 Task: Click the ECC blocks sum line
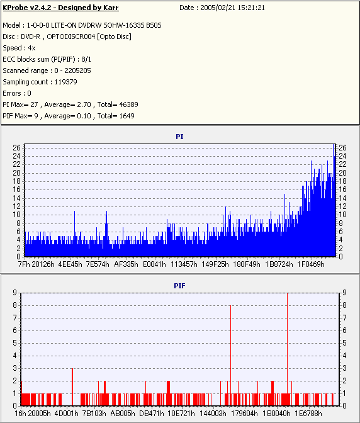click(x=47, y=59)
